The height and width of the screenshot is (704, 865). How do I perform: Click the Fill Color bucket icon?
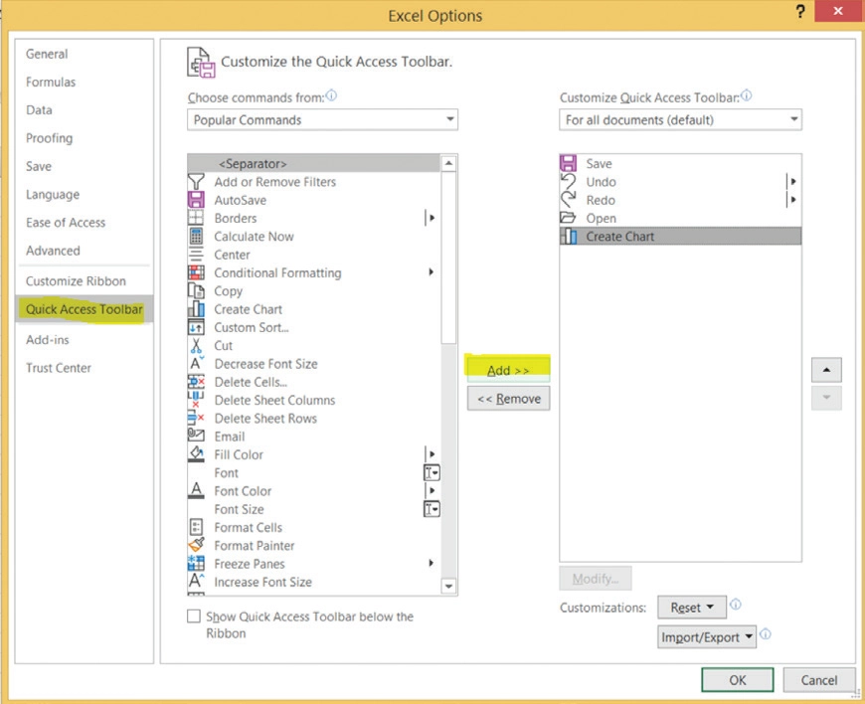(196, 454)
